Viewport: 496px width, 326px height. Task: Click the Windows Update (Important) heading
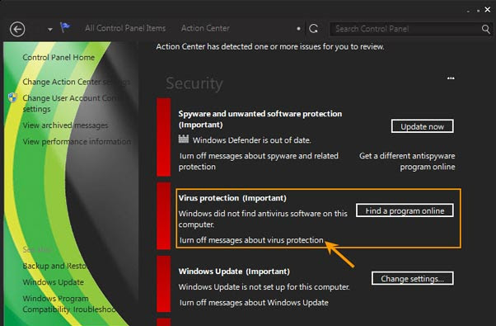click(x=234, y=272)
